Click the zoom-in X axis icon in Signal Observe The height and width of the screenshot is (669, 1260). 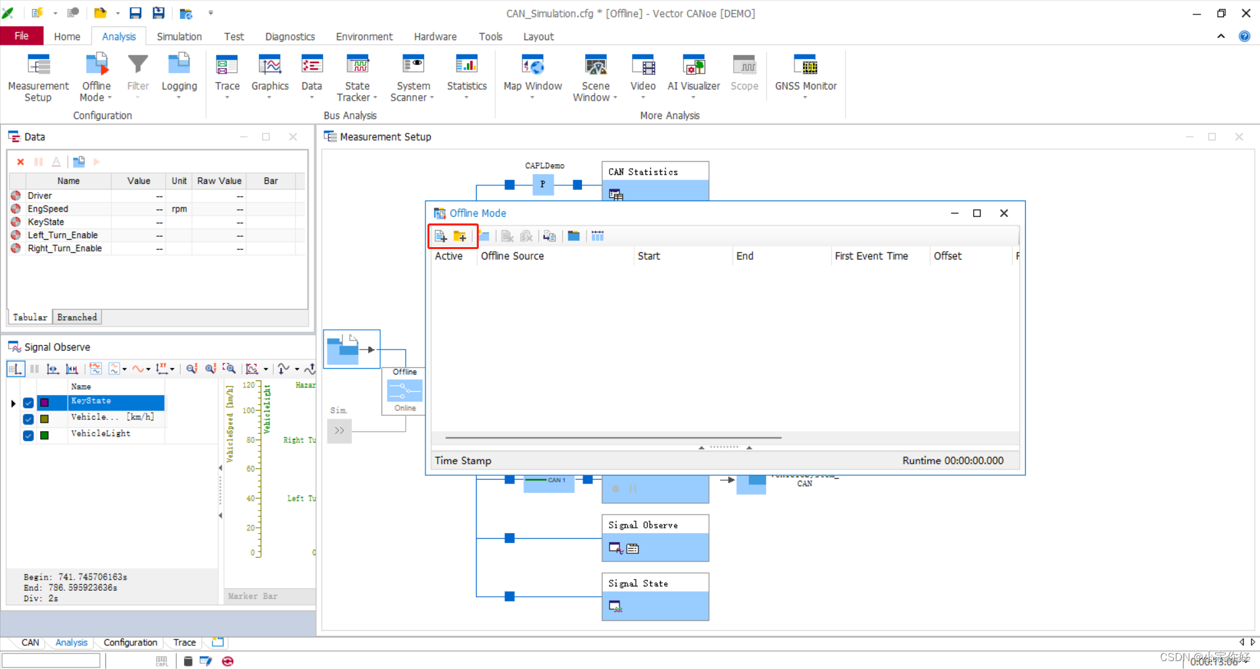tap(210, 369)
